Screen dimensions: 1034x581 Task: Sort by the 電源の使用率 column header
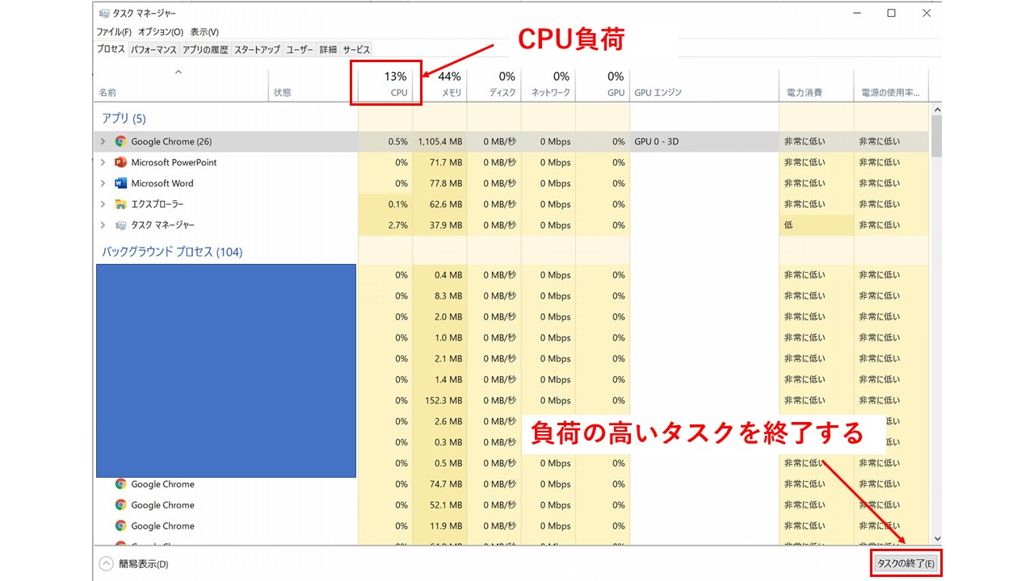click(891, 84)
